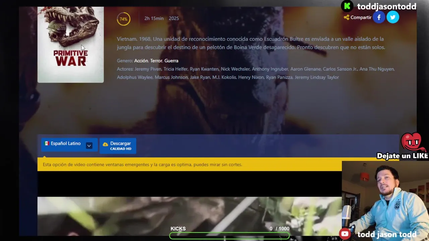Click the Descargar Calidad HD button
Image resolution: width=429 pixels, height=241 pixels.
click(x=118, y=146)
